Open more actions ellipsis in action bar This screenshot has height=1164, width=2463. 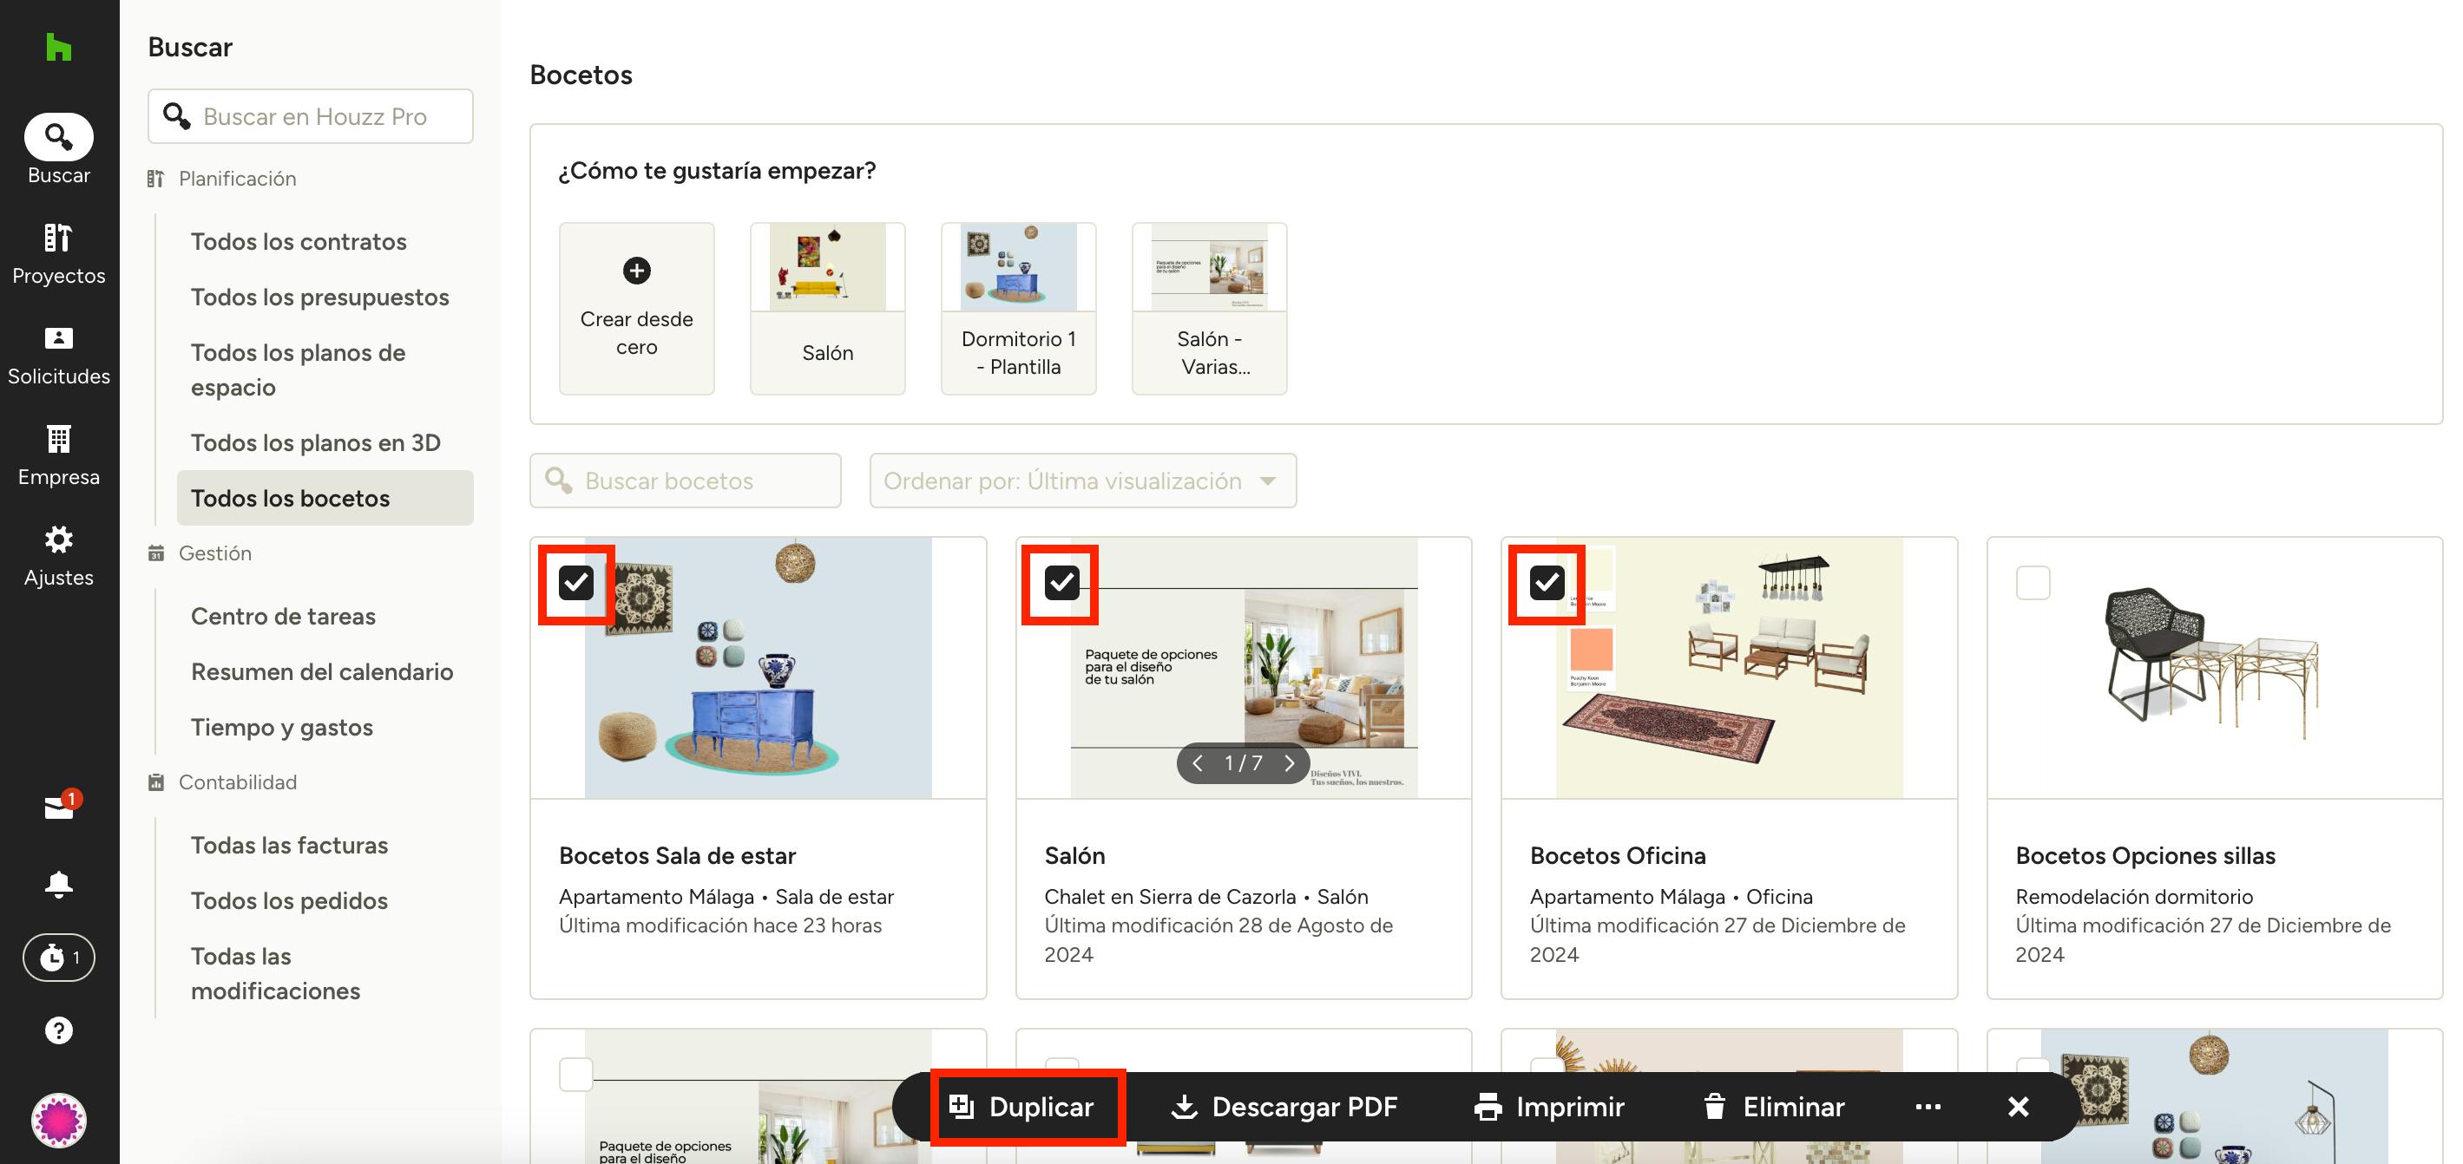click(1928, 1106)
